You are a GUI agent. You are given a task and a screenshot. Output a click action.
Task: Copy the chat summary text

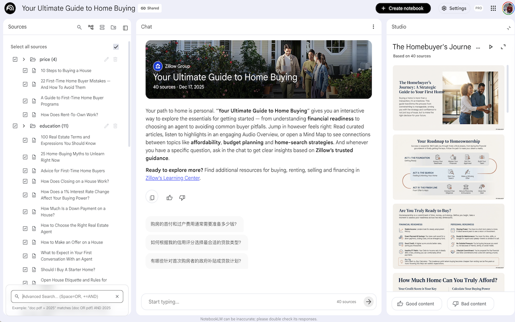pyautogui.click(x=152, y=198)
